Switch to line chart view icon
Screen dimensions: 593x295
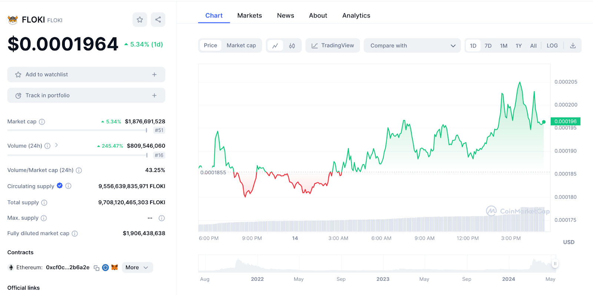[275, 45]
